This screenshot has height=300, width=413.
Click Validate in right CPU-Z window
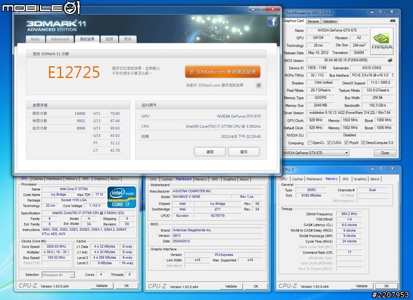(x=361, y=286)
